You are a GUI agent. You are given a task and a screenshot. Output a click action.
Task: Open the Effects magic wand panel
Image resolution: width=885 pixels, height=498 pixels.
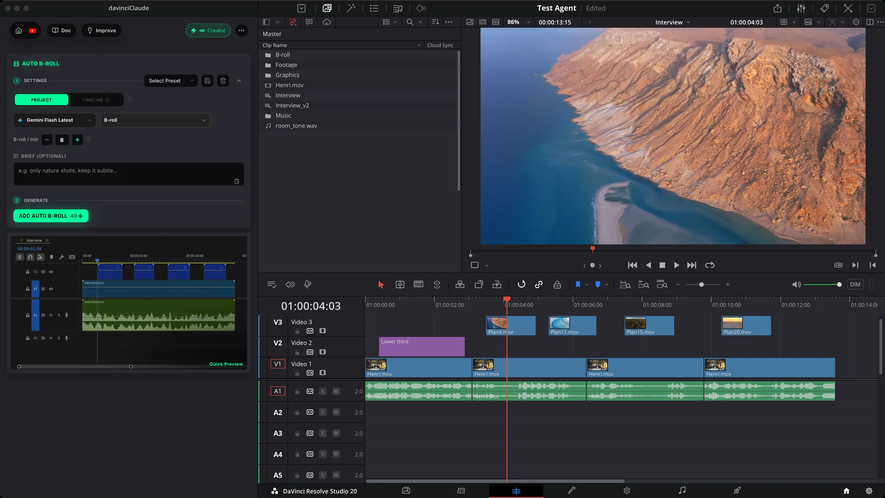[351, 8]
